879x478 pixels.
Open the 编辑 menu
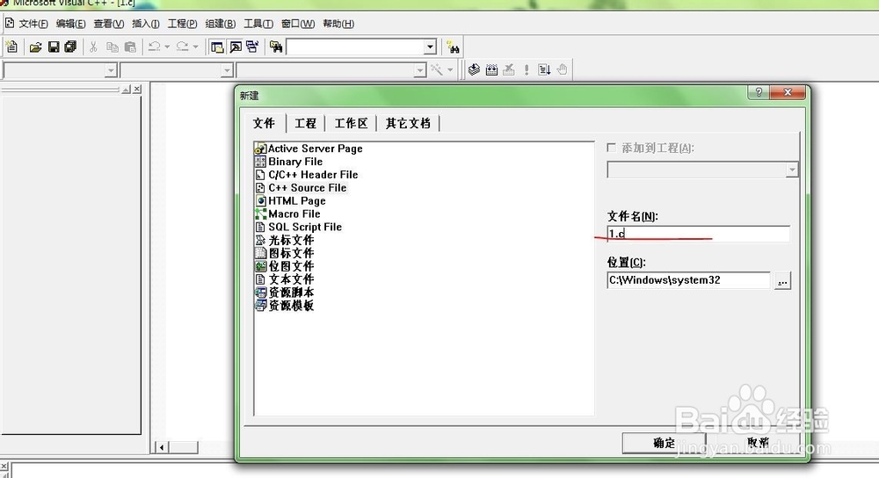(70, 24)
